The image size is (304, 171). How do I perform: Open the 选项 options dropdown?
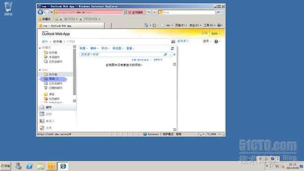pyautogui.click(x=207, y=41)
